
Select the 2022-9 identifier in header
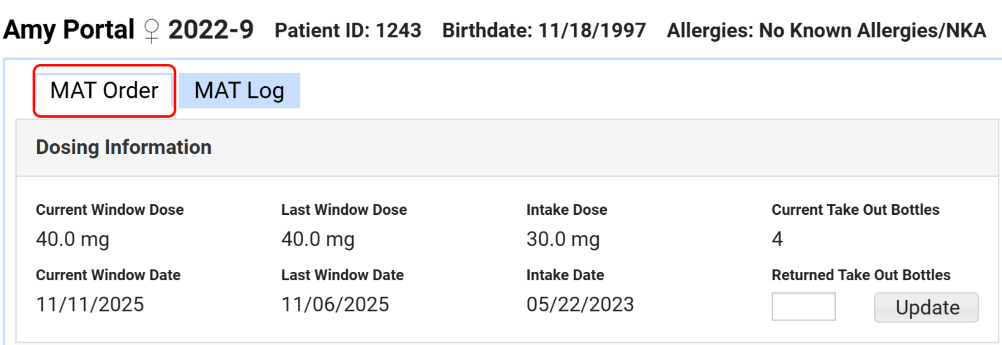[x=211, y=30]
